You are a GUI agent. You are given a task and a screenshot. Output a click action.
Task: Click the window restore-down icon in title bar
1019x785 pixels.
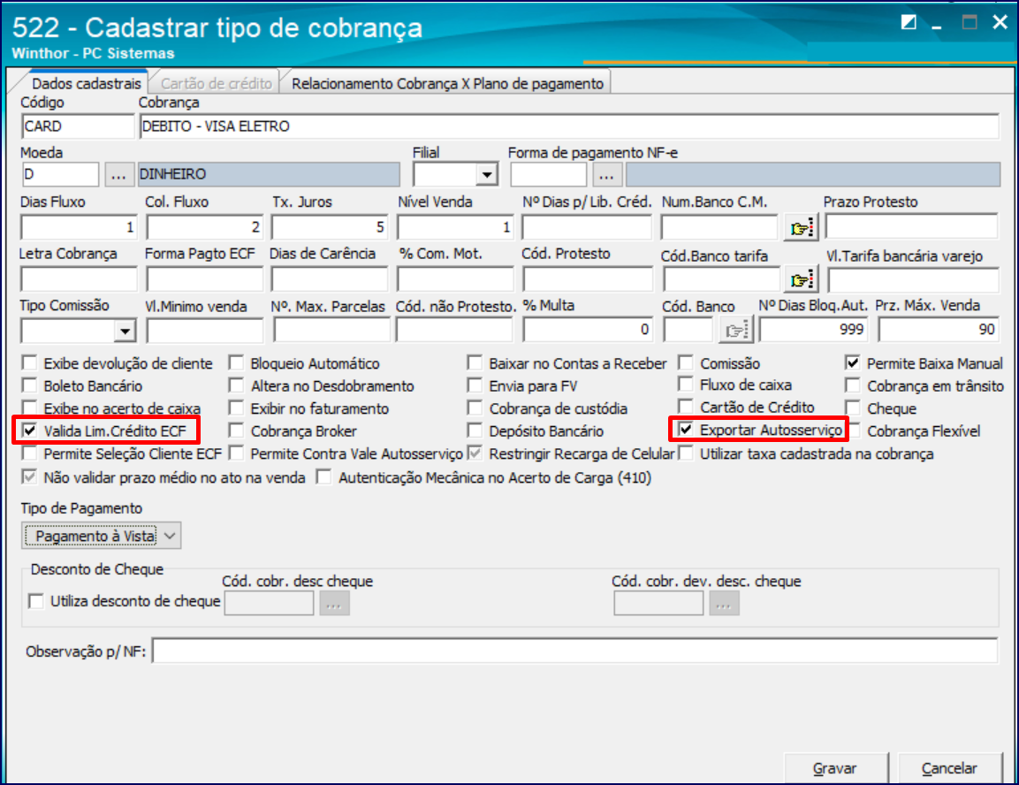[909, 23]
